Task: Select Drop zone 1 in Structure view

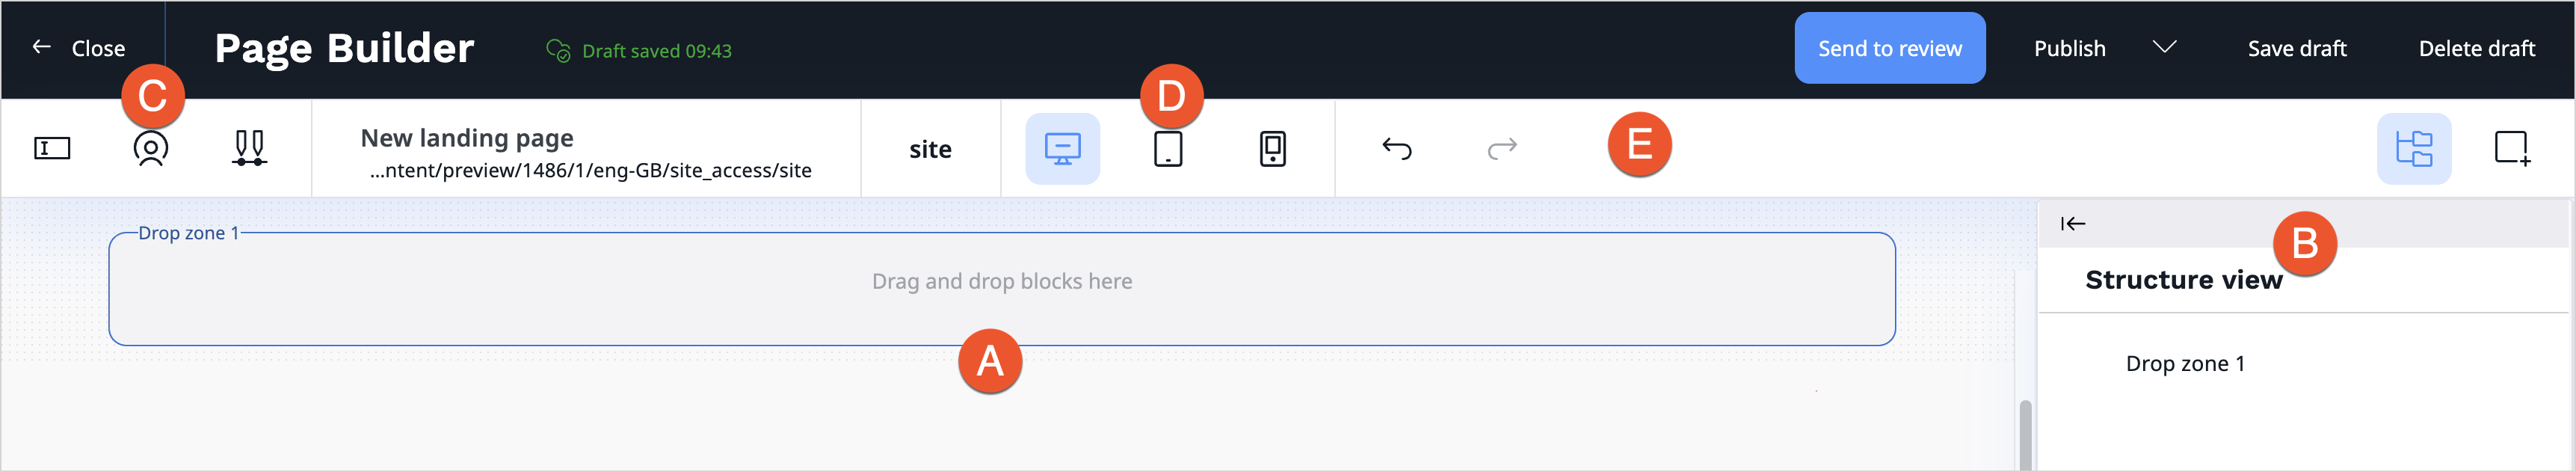Action: point(2184,364)
